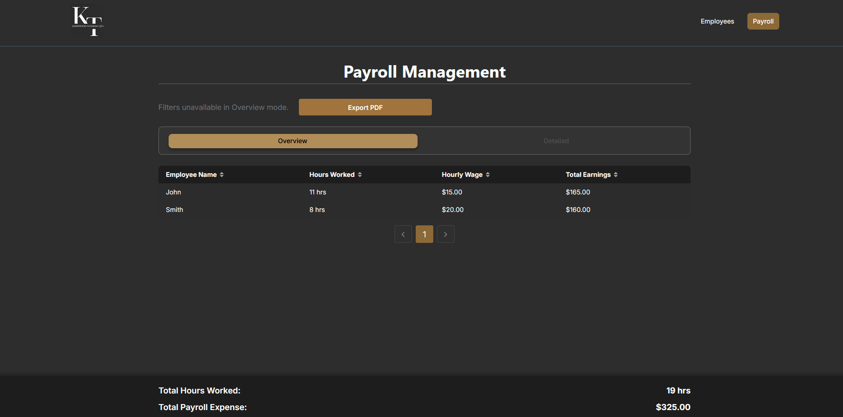Select the Overview mode toggle
Screen dimensions: 843x417
point(293,141)
